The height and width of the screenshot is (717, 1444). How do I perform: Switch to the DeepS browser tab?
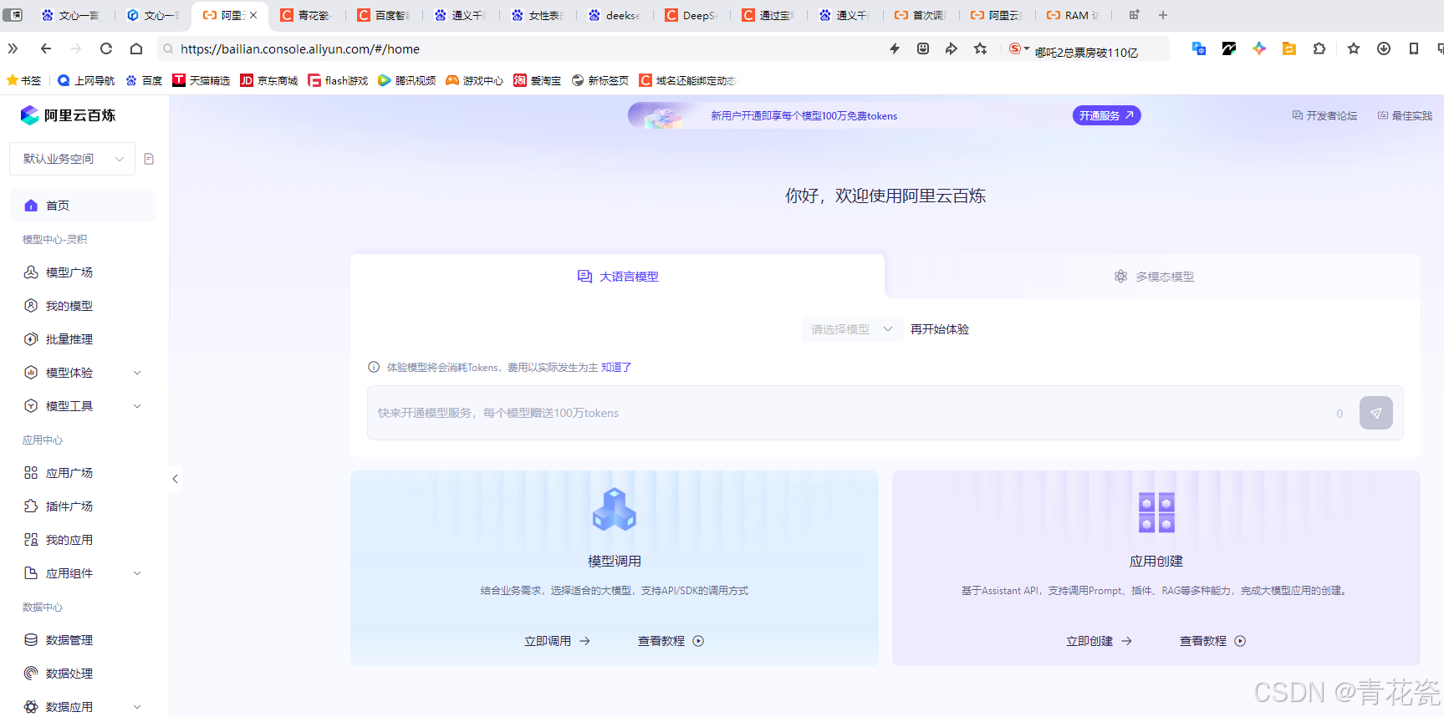(x=691, y=15)
